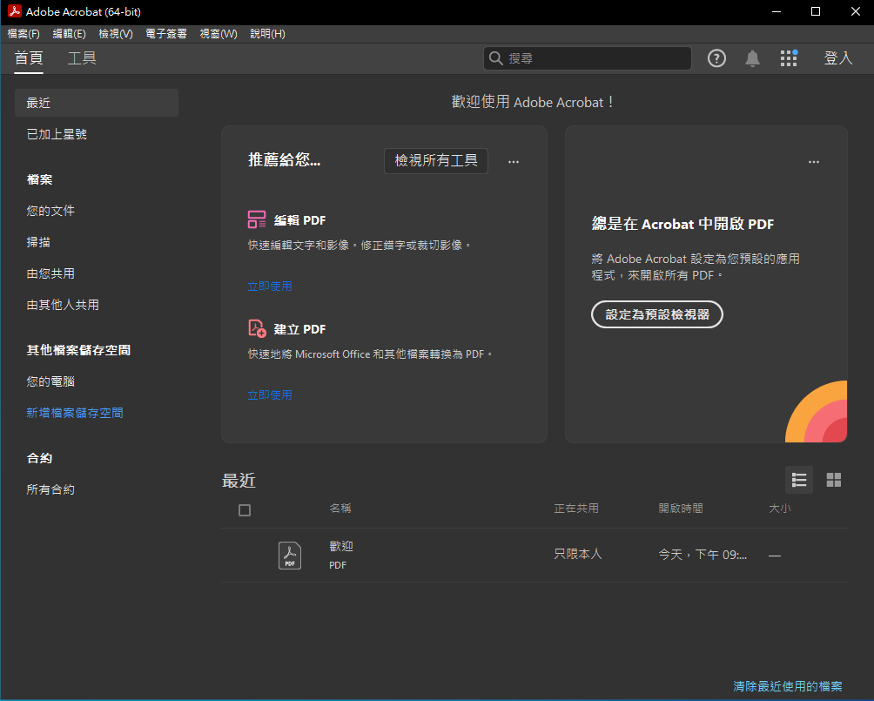Select 最近 in the sidebar
Screen dimensions: 874x701
coord(97,103)
